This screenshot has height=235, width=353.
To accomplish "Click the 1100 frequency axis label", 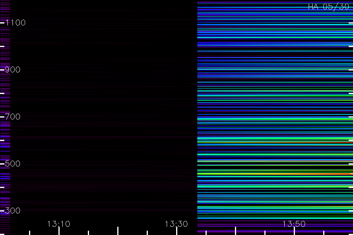I will coord(16,23).
